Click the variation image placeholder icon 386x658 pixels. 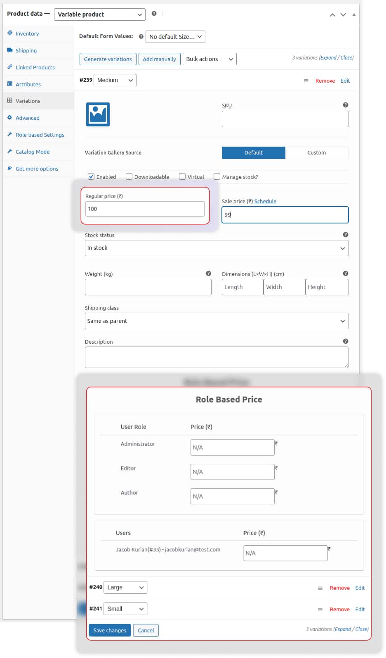[98, 114]
